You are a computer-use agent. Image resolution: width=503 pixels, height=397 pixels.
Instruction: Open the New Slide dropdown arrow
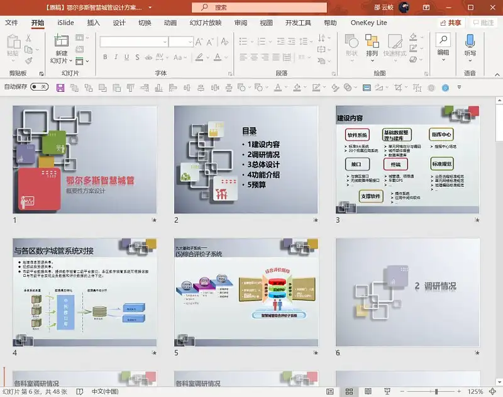pyautogui.click(x=70, y=60)
